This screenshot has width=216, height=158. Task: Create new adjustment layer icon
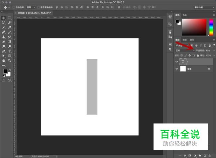[x=195, y=156]
